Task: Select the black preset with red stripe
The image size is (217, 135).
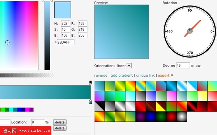Action: (x=192, y=106)
